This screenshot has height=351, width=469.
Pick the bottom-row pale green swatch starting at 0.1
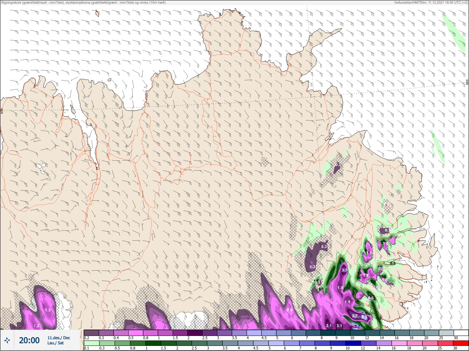(91, 343)
